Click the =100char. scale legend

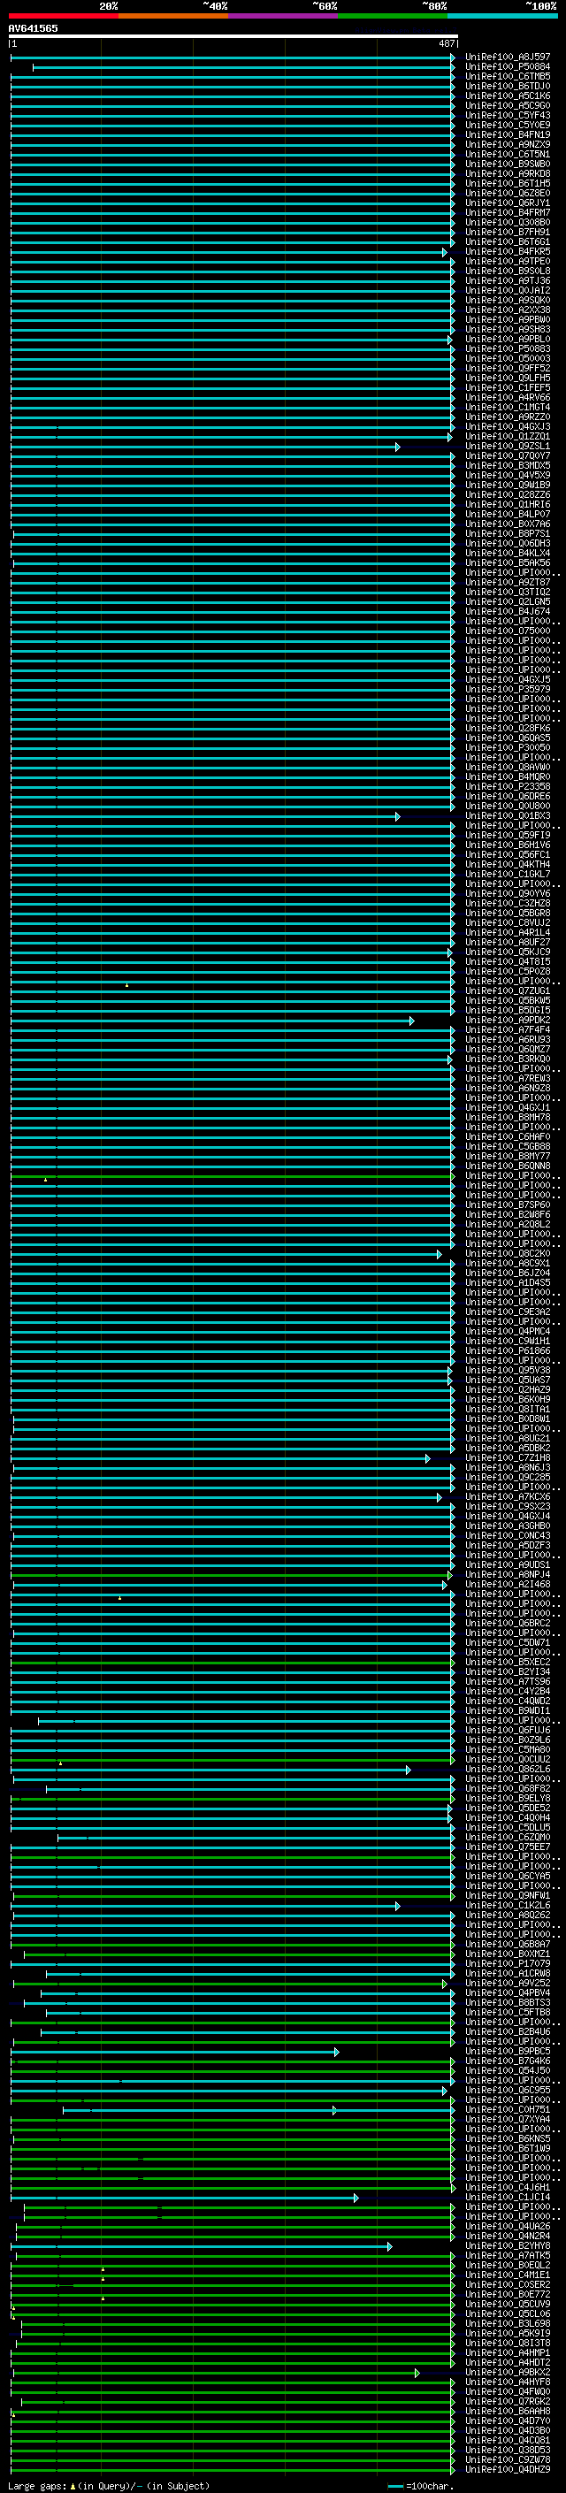[x=419, y=2486]
